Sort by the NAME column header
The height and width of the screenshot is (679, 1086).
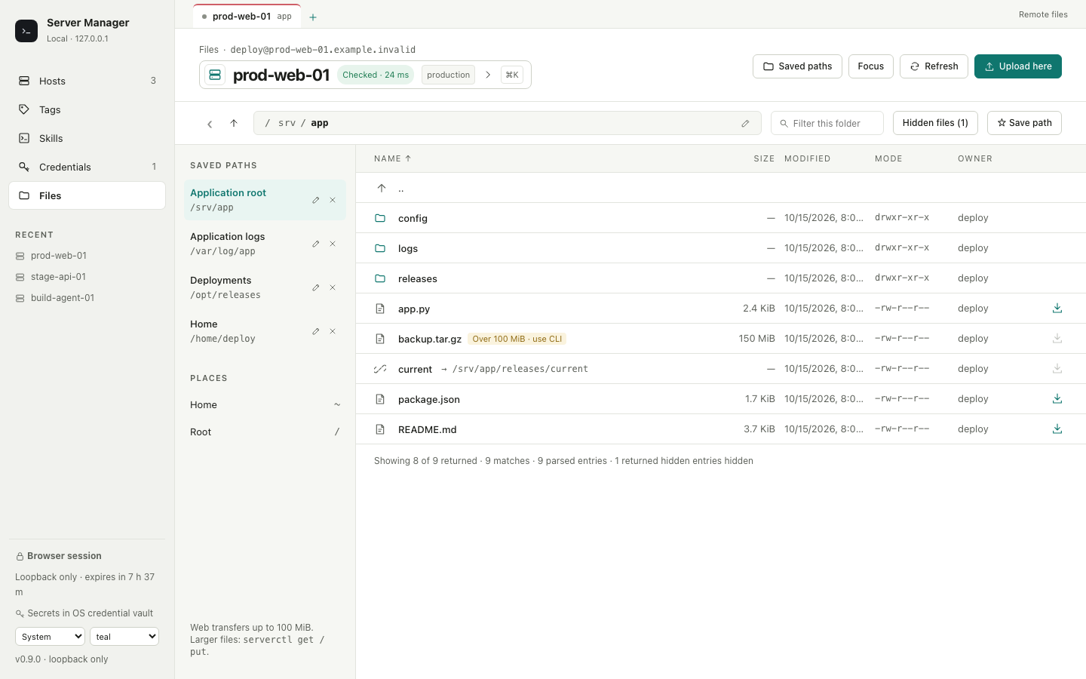(x=393, y=158)
